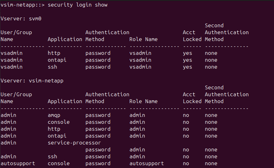Click 'ontapi' in the admin row
The image size is (274, 168).
click(x=57, y=136)
